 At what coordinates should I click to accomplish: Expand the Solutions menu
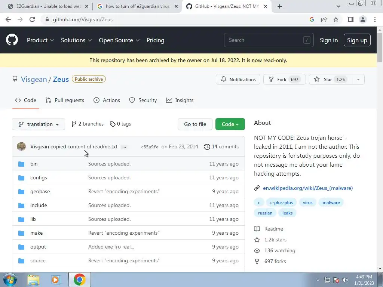[76, 40]
